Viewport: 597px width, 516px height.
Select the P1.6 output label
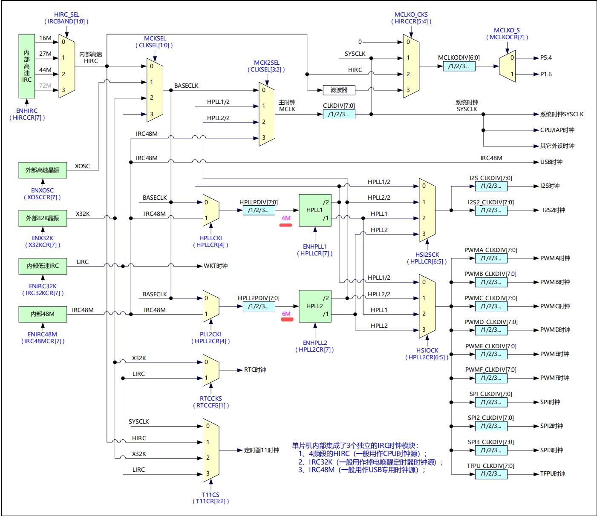point(546,74)
